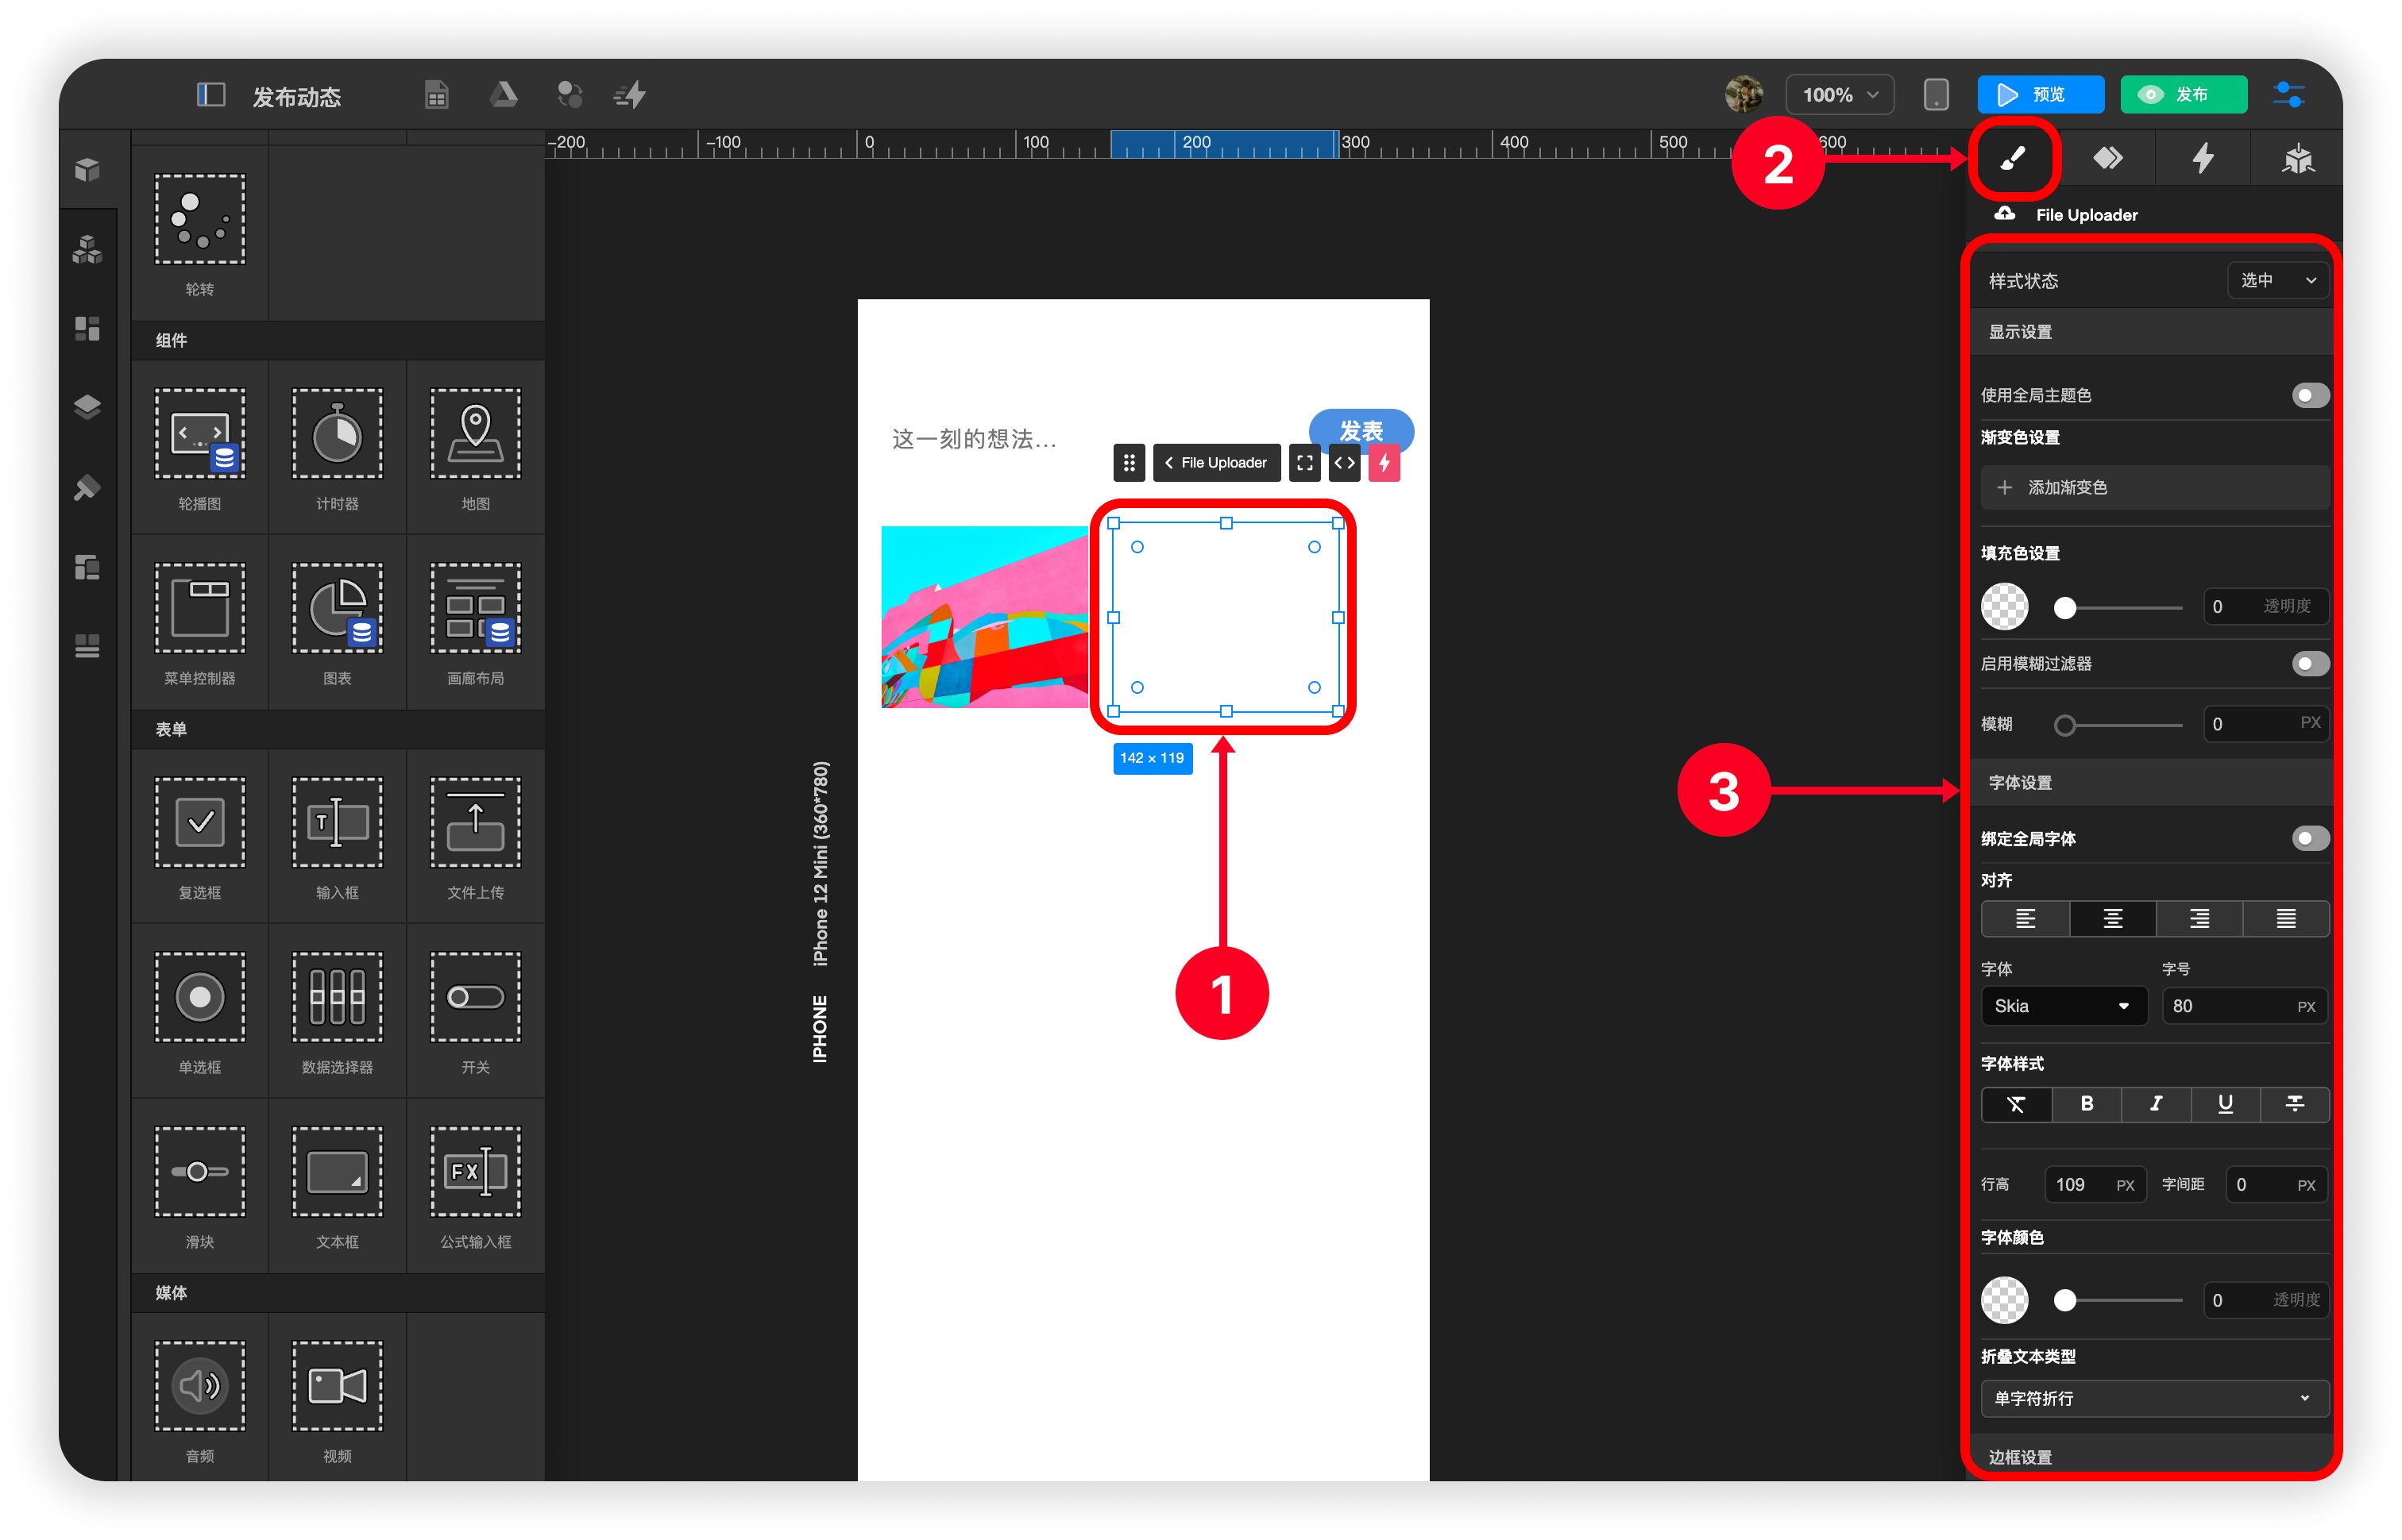Toggle 绑定全局字体 switch
Screen dimensions: 2402x1540
[x=2310, y=838]
